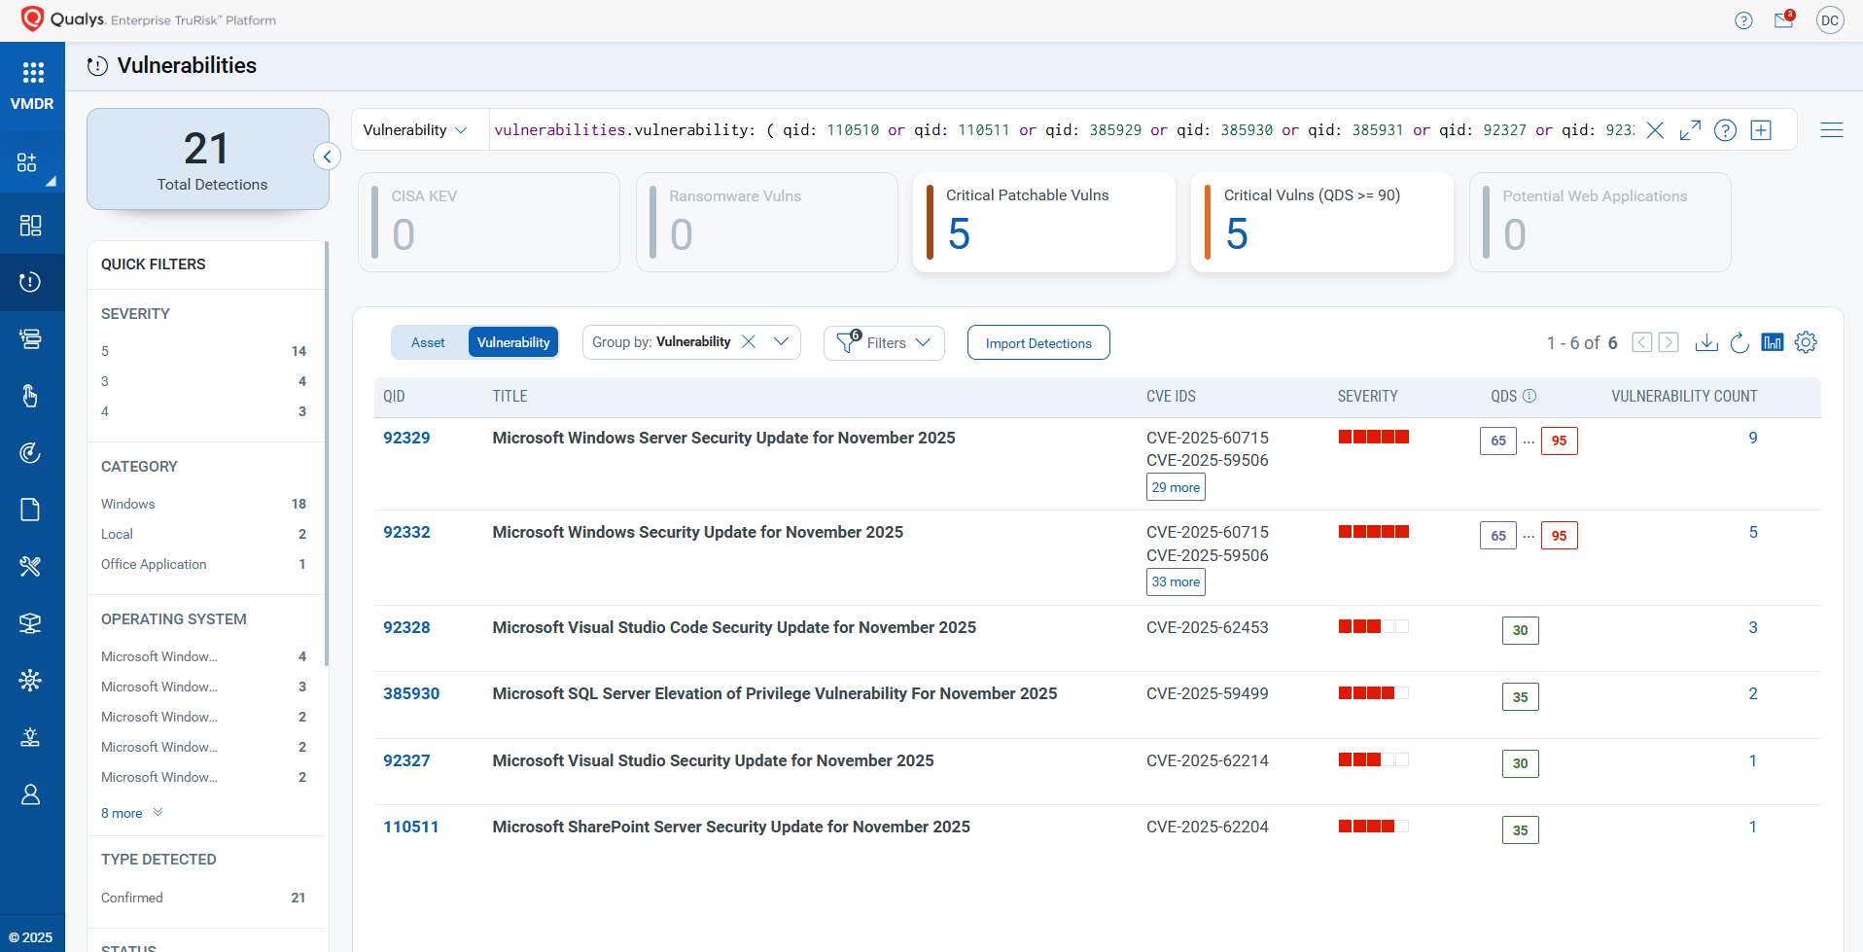The height and width of the screenshot is (952, 1863).
Task: Open the notifications mailbox icon
Action: (1783, 20)
